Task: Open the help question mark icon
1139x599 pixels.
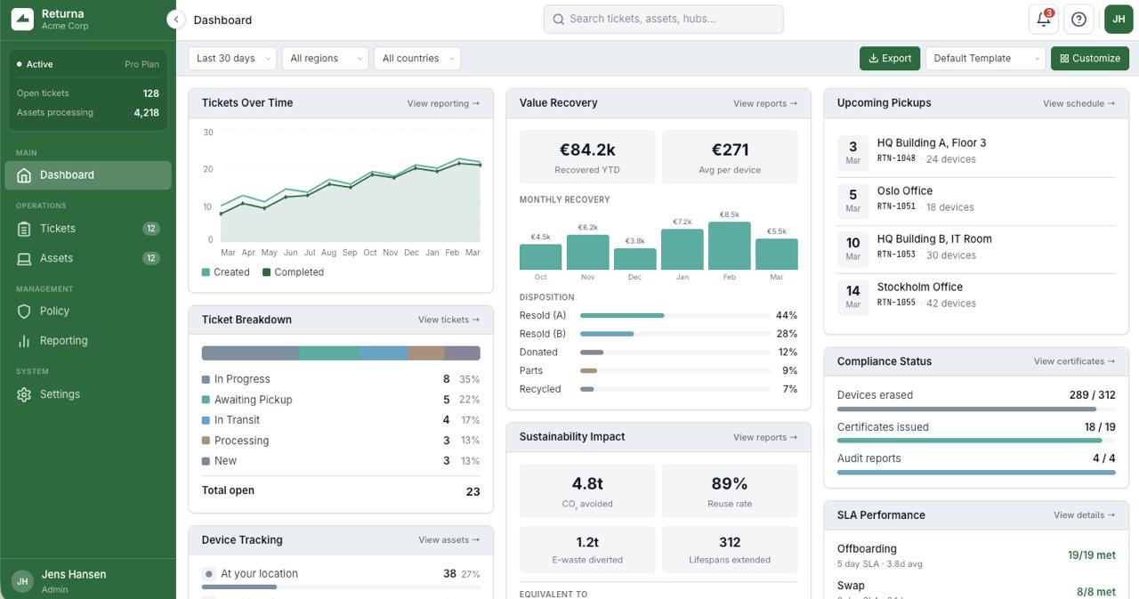Action: [x=1078, y=20]
